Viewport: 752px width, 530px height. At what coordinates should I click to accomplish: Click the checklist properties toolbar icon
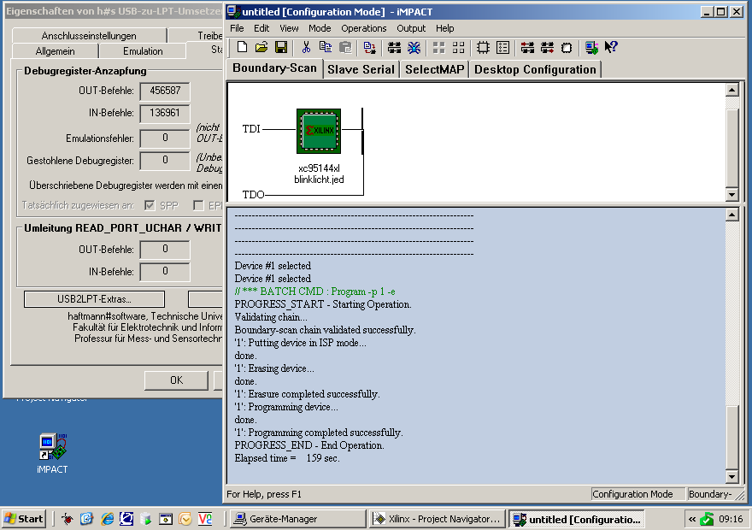click(502, 47)
